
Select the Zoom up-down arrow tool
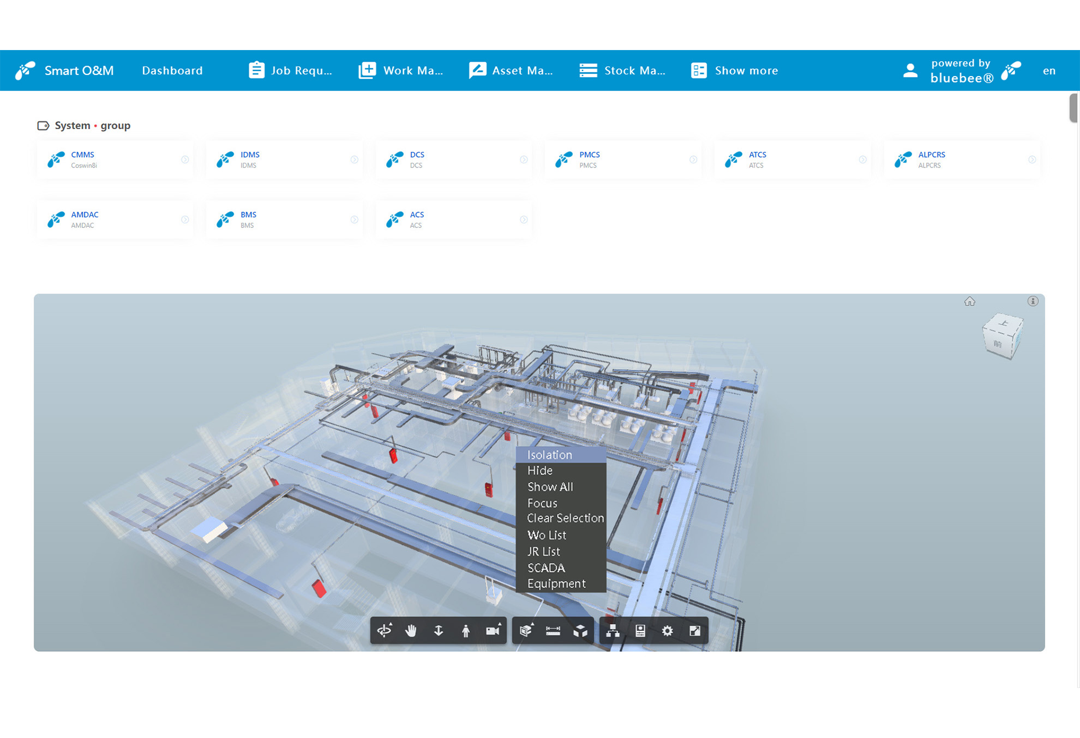click(x=439, y=630)
